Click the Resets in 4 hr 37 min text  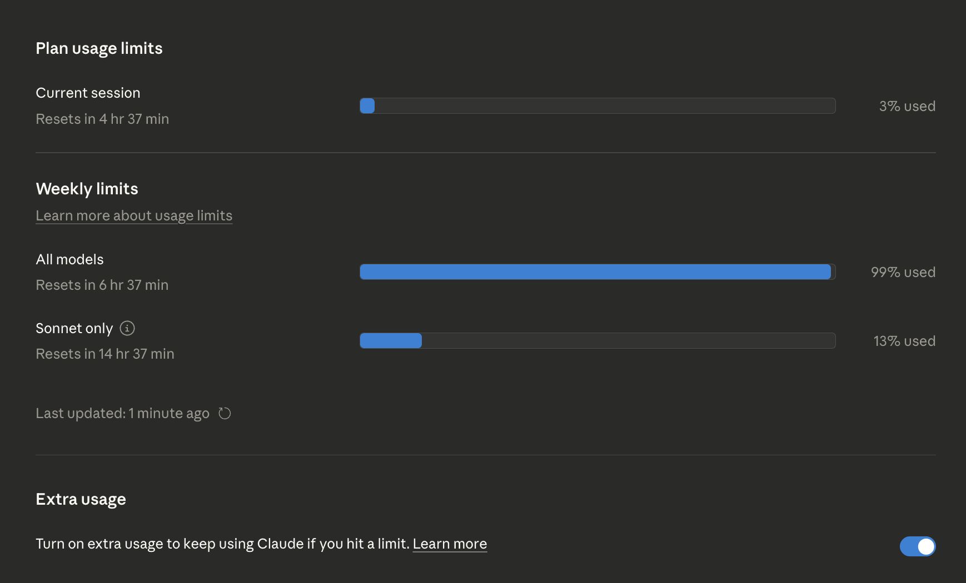pyautogui.click(x=102, y=119)
